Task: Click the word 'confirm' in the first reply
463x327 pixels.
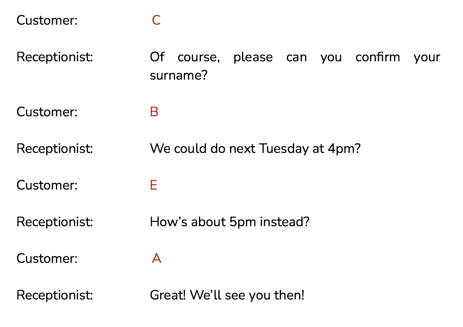Action: pos(378,57)
